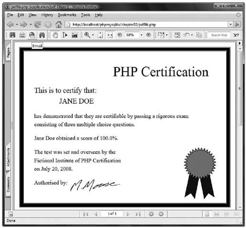
Task: Open the Edit menu
Action: point(21,15)
